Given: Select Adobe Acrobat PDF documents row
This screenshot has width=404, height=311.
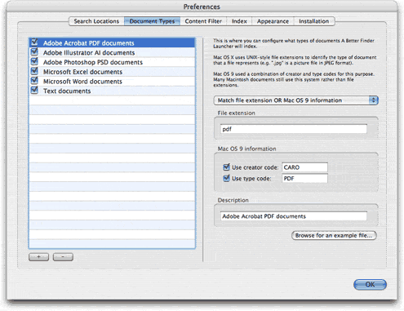Looking at the screenshot, I should pos(112,42).
